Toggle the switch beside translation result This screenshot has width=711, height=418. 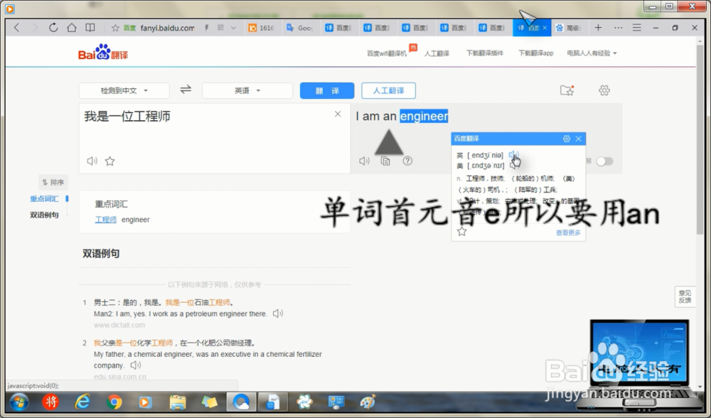coord(604,161)
